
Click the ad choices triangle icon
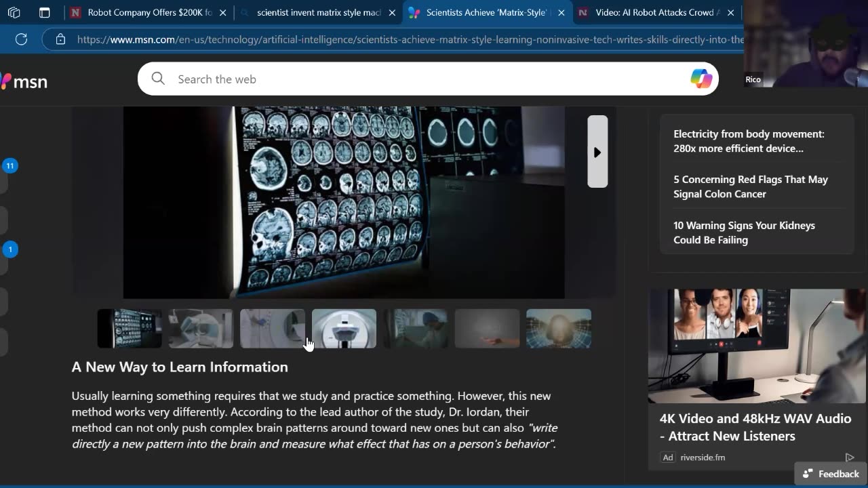[x=849, y=457]
